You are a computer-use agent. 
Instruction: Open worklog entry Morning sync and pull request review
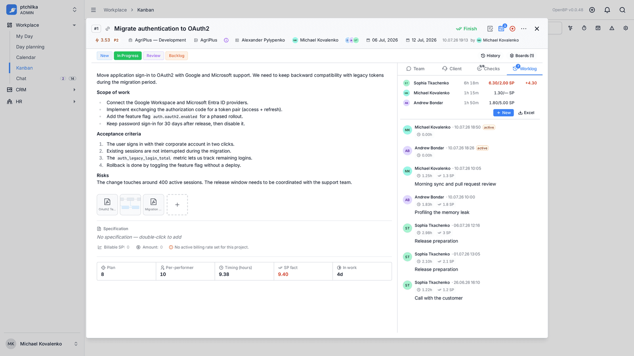pyautogui.click(x=455, y=184)
